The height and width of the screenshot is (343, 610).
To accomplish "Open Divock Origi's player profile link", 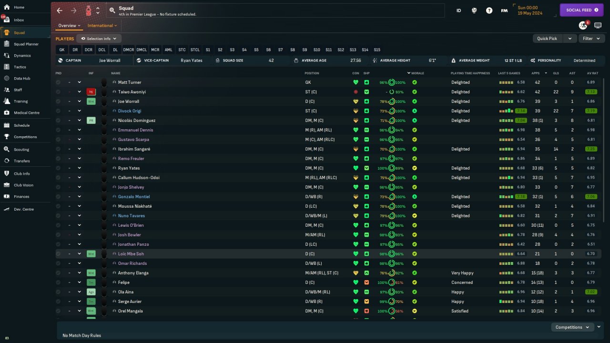I will (130, 111).
